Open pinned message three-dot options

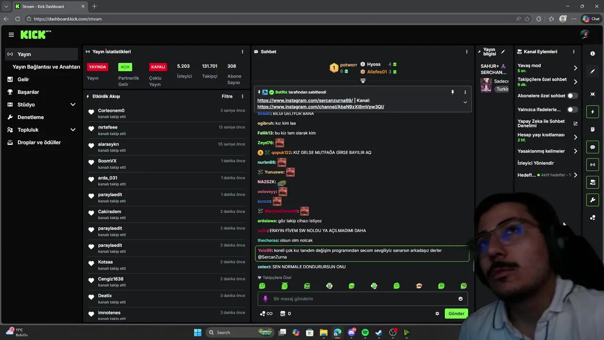click(465, 92)
